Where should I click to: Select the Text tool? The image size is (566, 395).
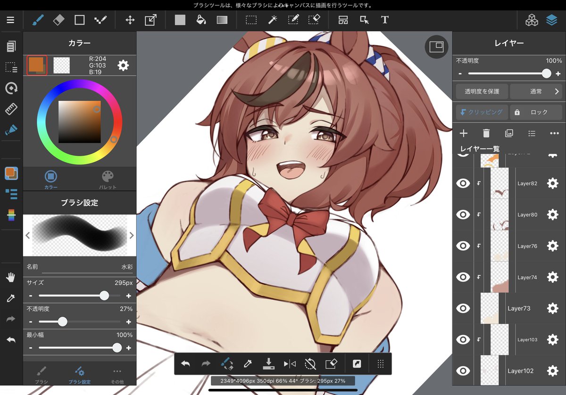click(385, 20)
